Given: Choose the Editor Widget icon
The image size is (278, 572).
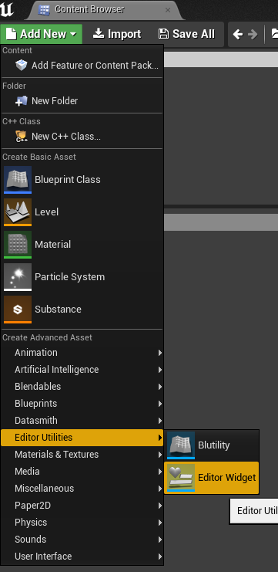Looking at the screenshot, I should tap(181, 478).
